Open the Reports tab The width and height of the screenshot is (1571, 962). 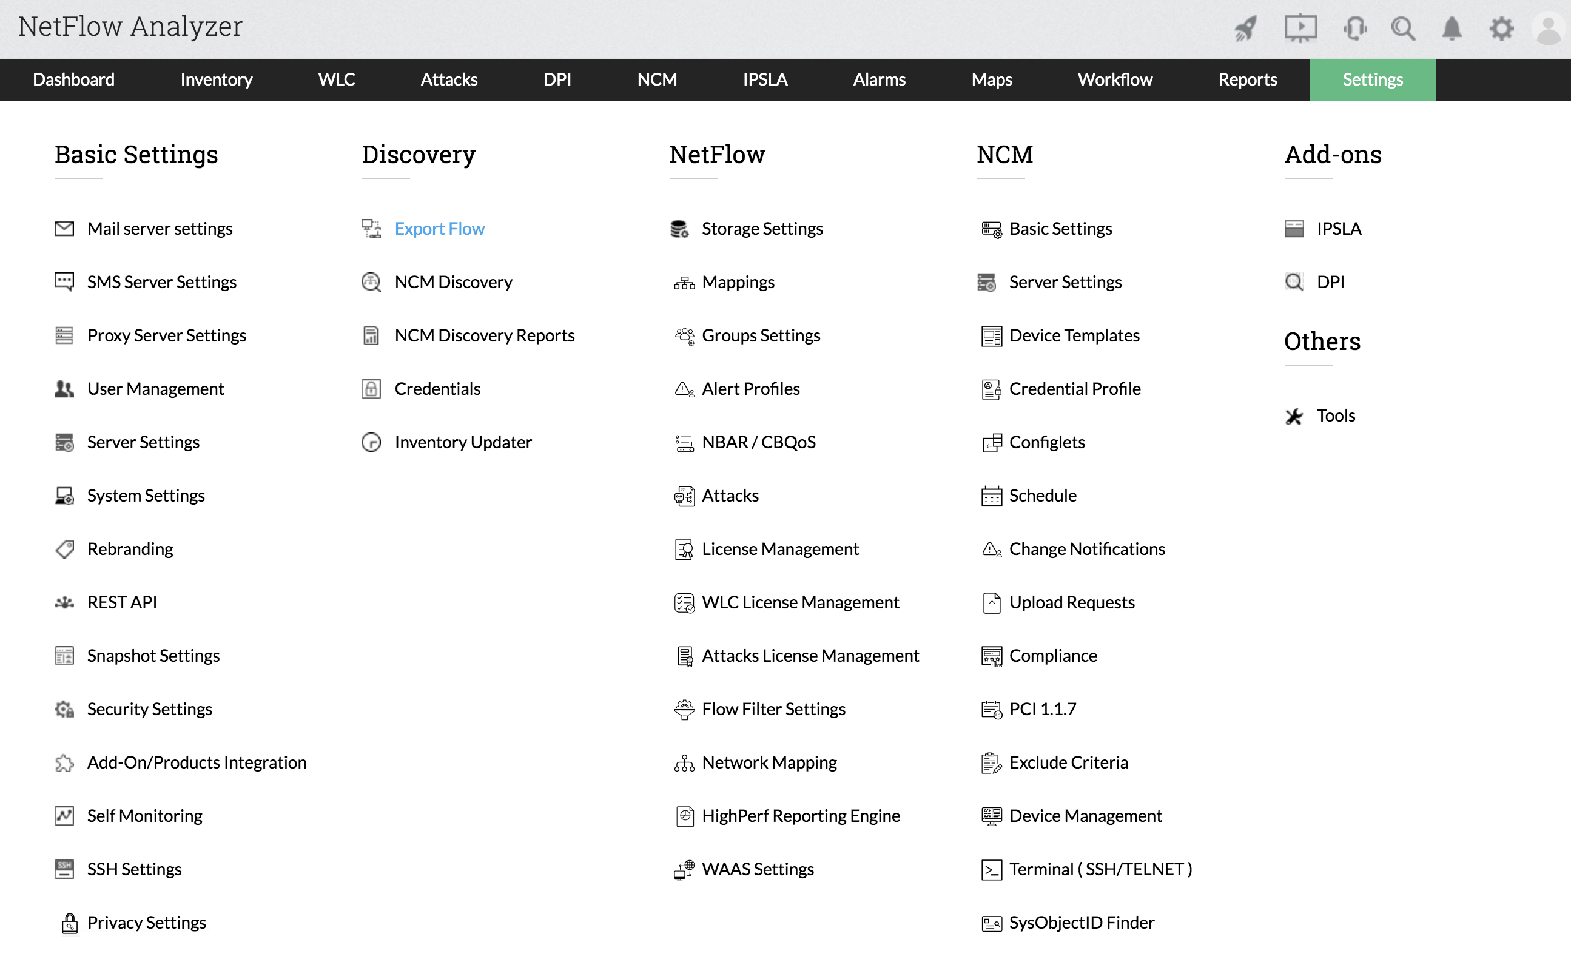point(1247,79)
